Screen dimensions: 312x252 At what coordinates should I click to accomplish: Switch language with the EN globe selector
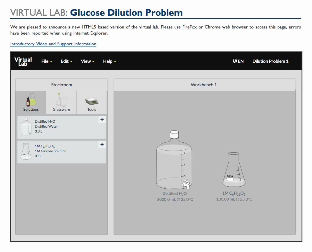coord(238,61)
